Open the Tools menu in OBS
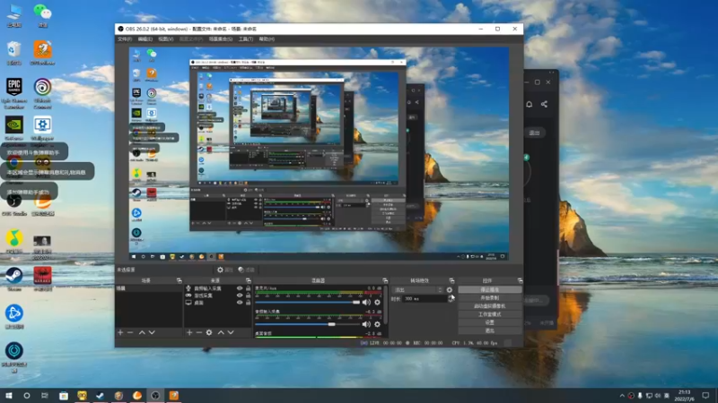This screenshot has width=718, height=403. [246, 39]
